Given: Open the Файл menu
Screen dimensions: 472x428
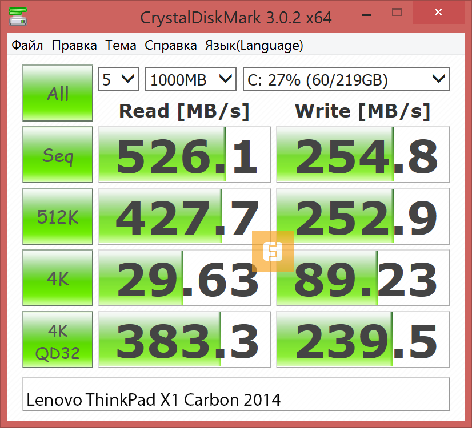Looking at the screenshot, I should (27, 46).
